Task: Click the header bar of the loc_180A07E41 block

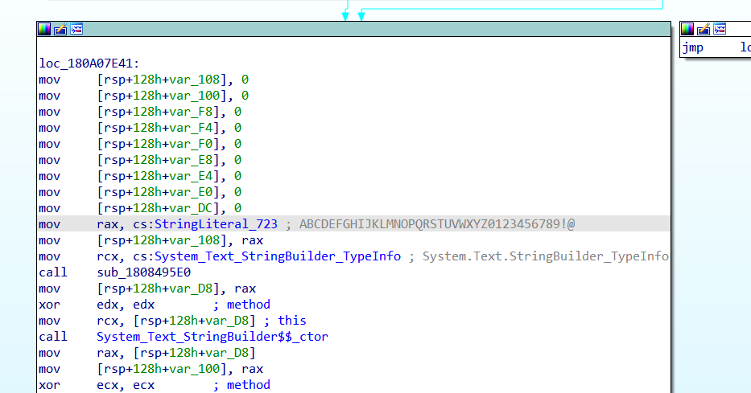Action: pos(353,29)
